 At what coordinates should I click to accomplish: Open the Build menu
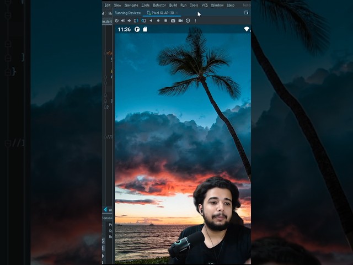pos(173,5)
